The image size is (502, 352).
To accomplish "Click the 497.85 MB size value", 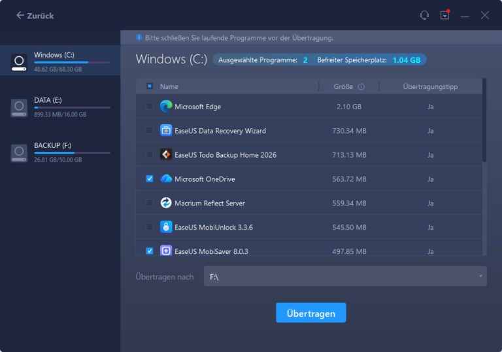I will click(349, 251).
